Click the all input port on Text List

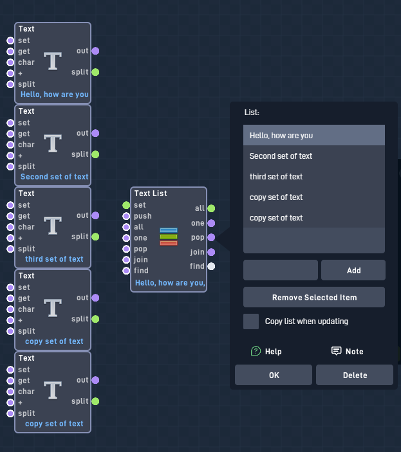[126, 227]
